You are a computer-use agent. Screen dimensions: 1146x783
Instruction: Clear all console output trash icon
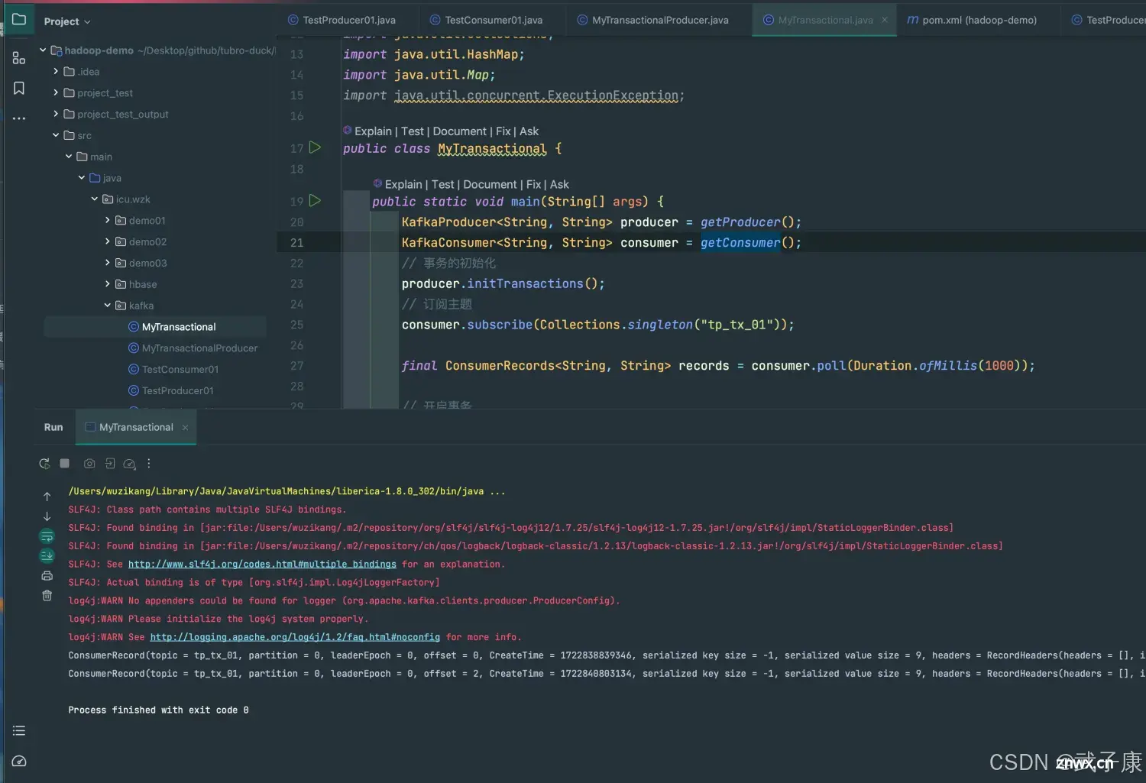[47, 596]
